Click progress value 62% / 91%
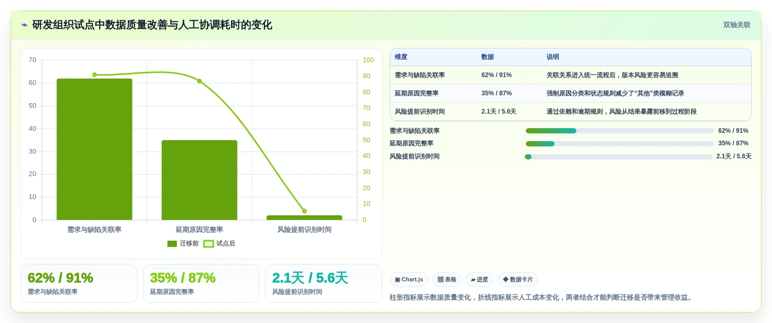Image resolution: width=772 pixels, height=323 pixels. [x=733, y=131]
